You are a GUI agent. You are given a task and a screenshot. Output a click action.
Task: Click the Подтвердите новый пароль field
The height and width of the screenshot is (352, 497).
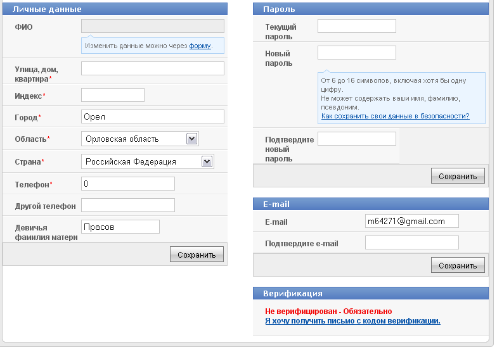(356, 139)
